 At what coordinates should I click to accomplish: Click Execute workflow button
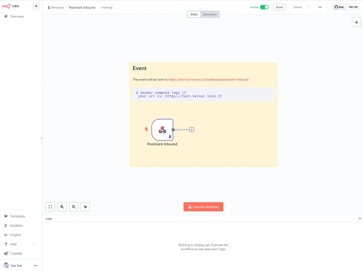(203, 207)
